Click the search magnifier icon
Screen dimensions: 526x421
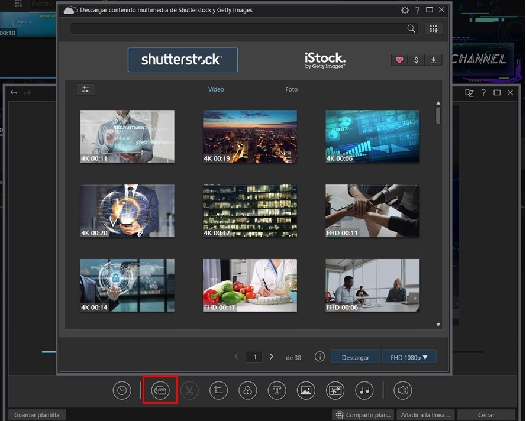411,28
